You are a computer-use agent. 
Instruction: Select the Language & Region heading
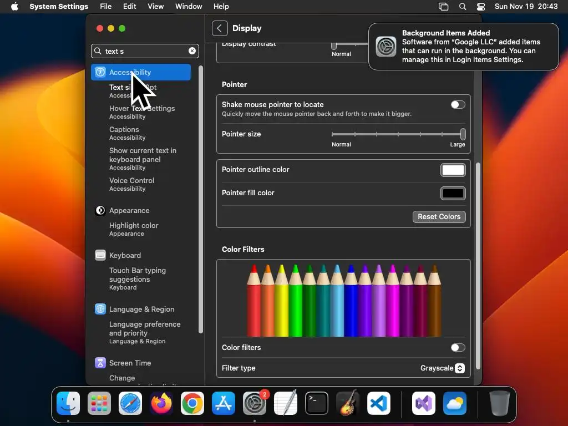(141, 309)
